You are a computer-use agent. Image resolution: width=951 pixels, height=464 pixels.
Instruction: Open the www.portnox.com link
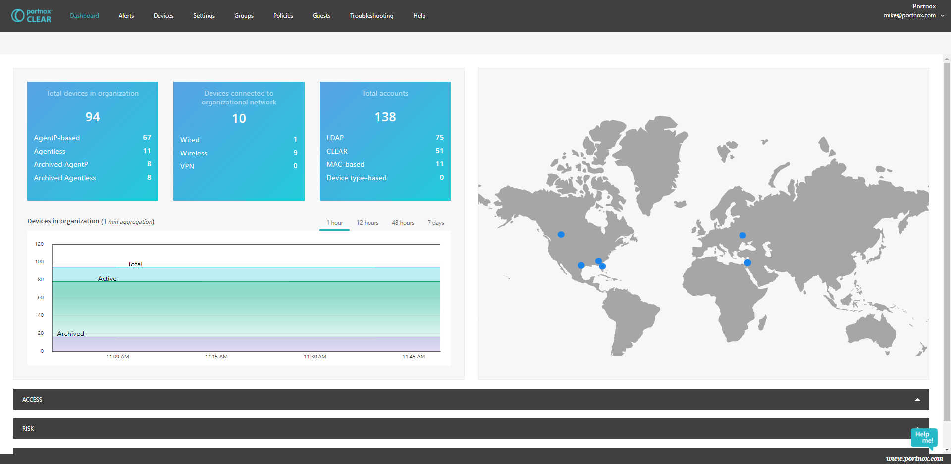pyautogui.click(x=914, y=459)
